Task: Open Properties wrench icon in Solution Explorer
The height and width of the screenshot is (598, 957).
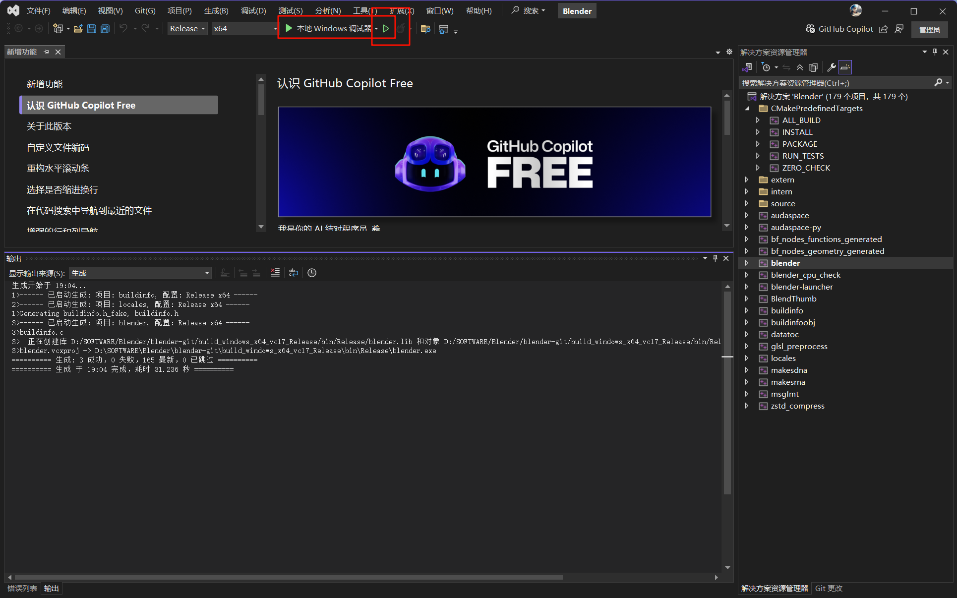Action: [832, 67]
